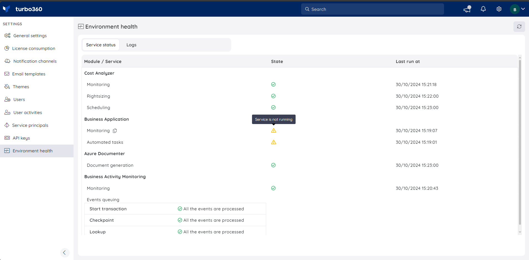Click the Events queuing label
The width and height of the screenshot is (529, 260).
[x=103, y=200]
